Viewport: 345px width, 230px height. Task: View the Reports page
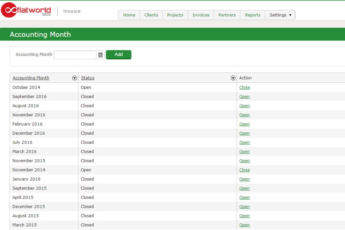[x=252, y=15]
